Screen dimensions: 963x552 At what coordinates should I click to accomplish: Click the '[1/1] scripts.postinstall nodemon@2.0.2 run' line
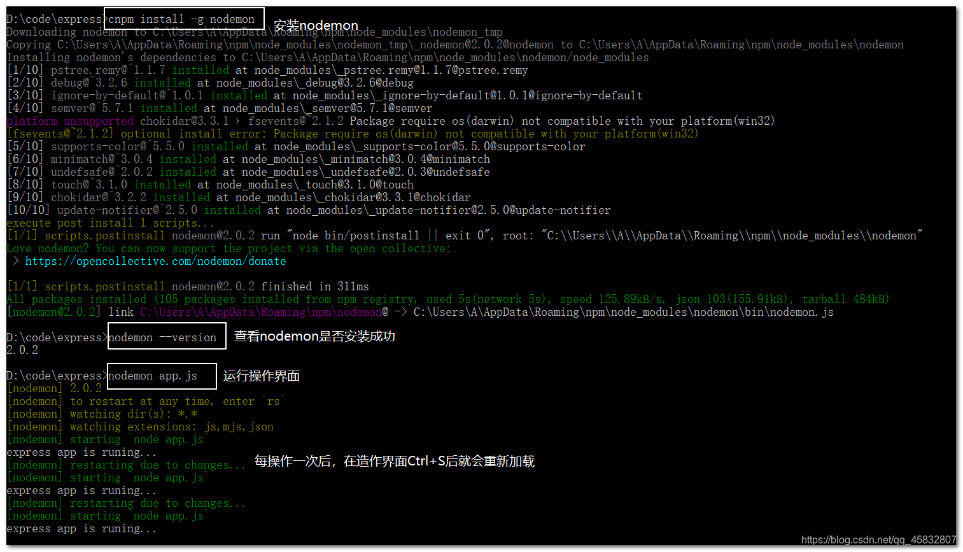(465, 236)
